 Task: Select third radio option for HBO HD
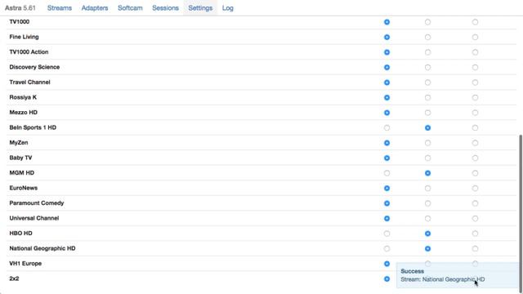(x=475, y=234)
